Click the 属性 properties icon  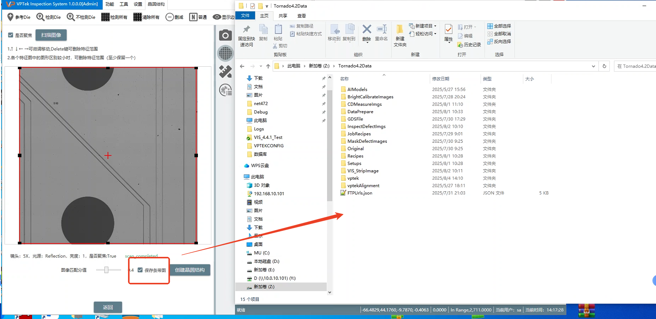click(448, 33)
